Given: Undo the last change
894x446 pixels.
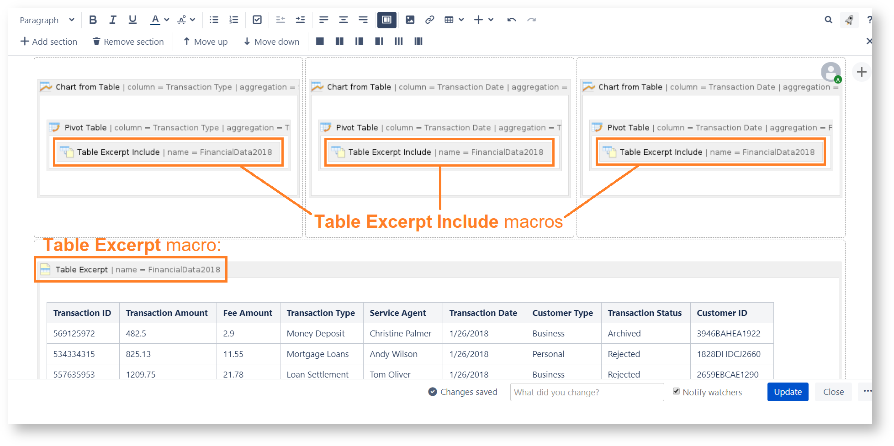Looking at the screenshot, I should tap(512, 20).
